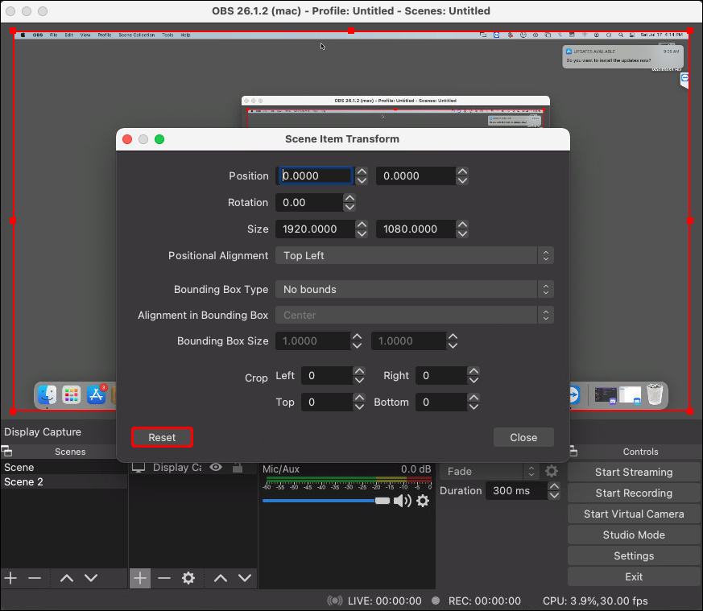Move the selected scene down
This screenshot has height=611, width=703.
coord(91,578)
